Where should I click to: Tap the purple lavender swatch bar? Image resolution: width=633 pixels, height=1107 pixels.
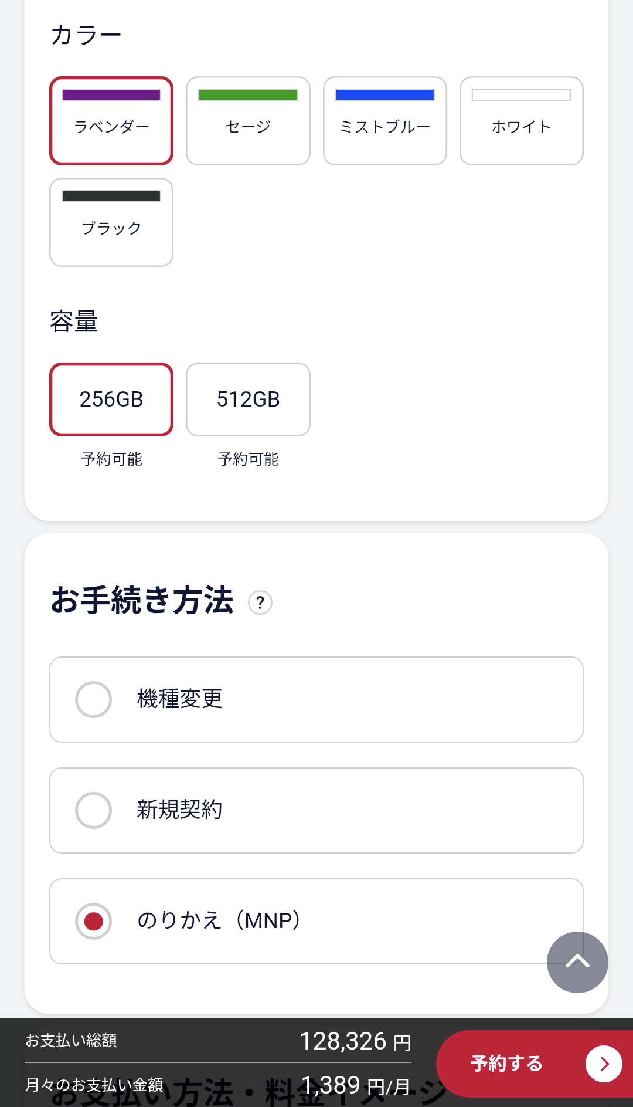tap(111, 95)
